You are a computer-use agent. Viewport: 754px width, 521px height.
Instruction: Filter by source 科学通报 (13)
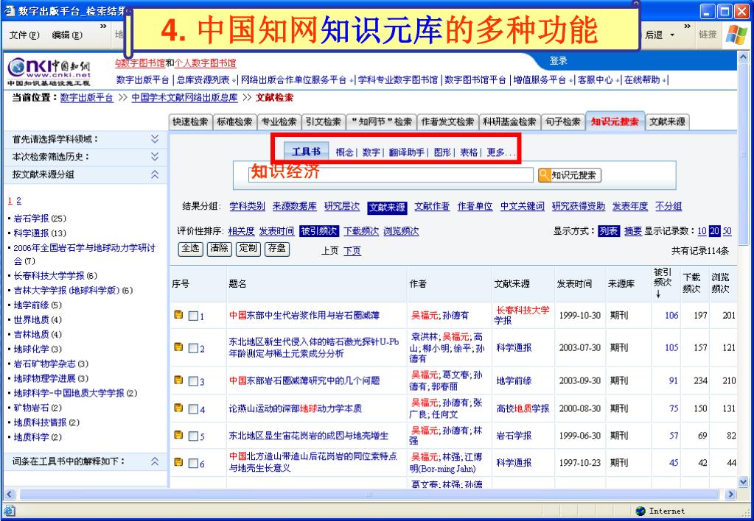(40, 233)
